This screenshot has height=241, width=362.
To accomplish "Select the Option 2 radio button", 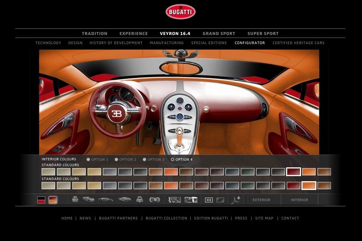I will (116, 159).
